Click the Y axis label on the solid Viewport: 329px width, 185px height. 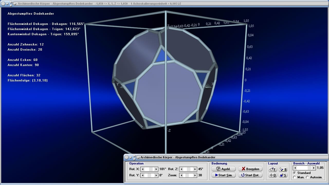coord(117,84)
